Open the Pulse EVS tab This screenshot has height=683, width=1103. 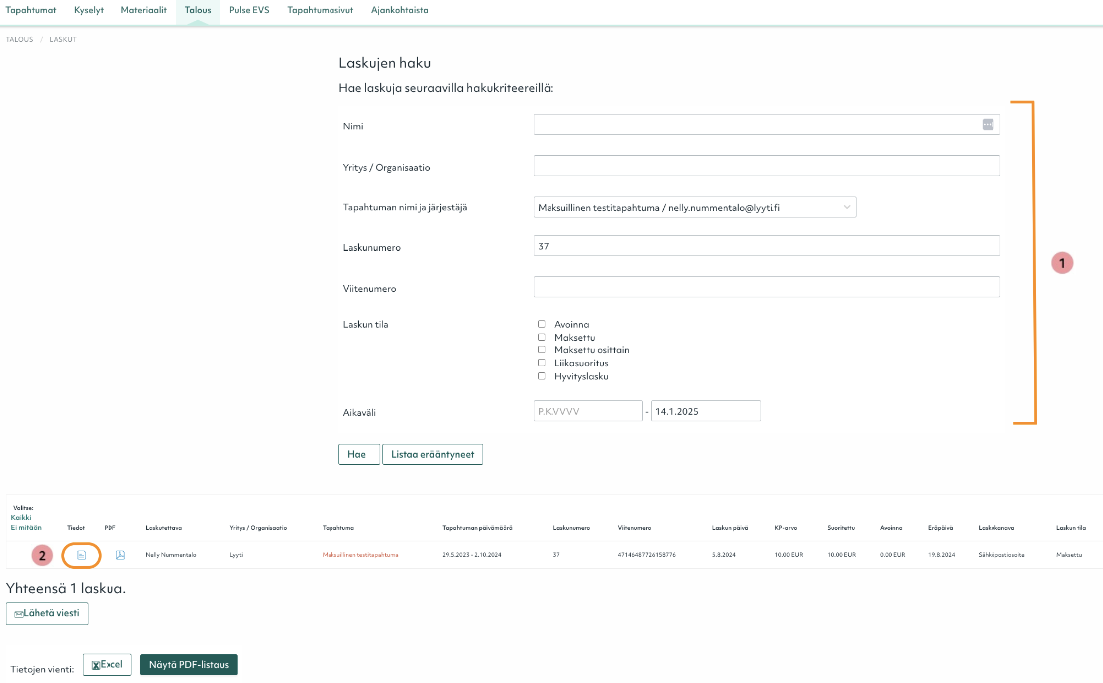pos(249,10)
